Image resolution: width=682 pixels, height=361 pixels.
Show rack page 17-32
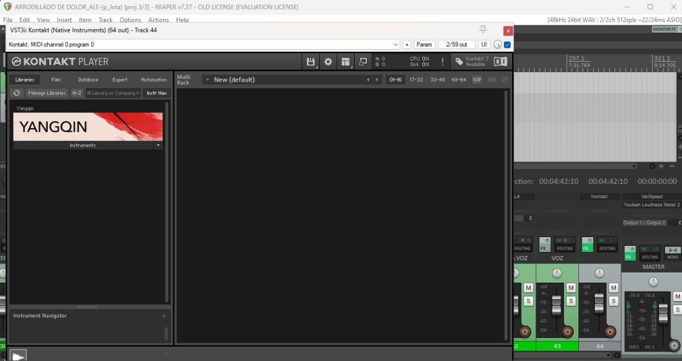pos(416,80)
